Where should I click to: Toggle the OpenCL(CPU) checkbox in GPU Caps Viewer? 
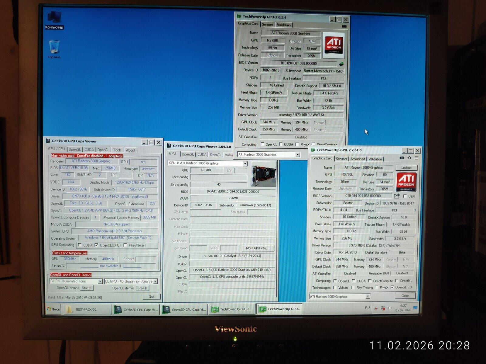[96, 245]
